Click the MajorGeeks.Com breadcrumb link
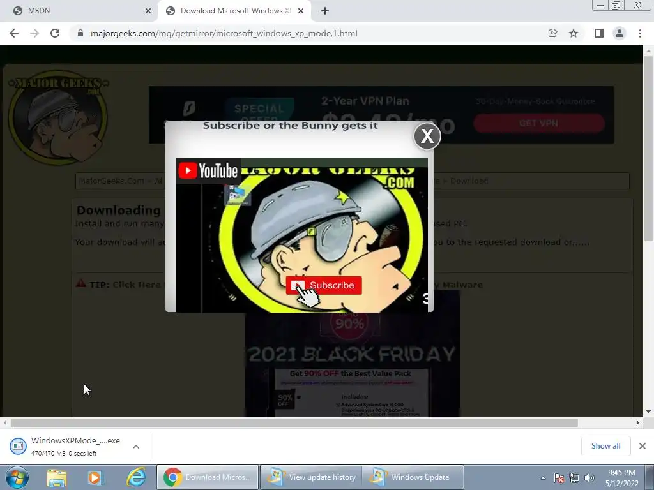This screenshot has width=654, height=490. [x=111, y=181]
